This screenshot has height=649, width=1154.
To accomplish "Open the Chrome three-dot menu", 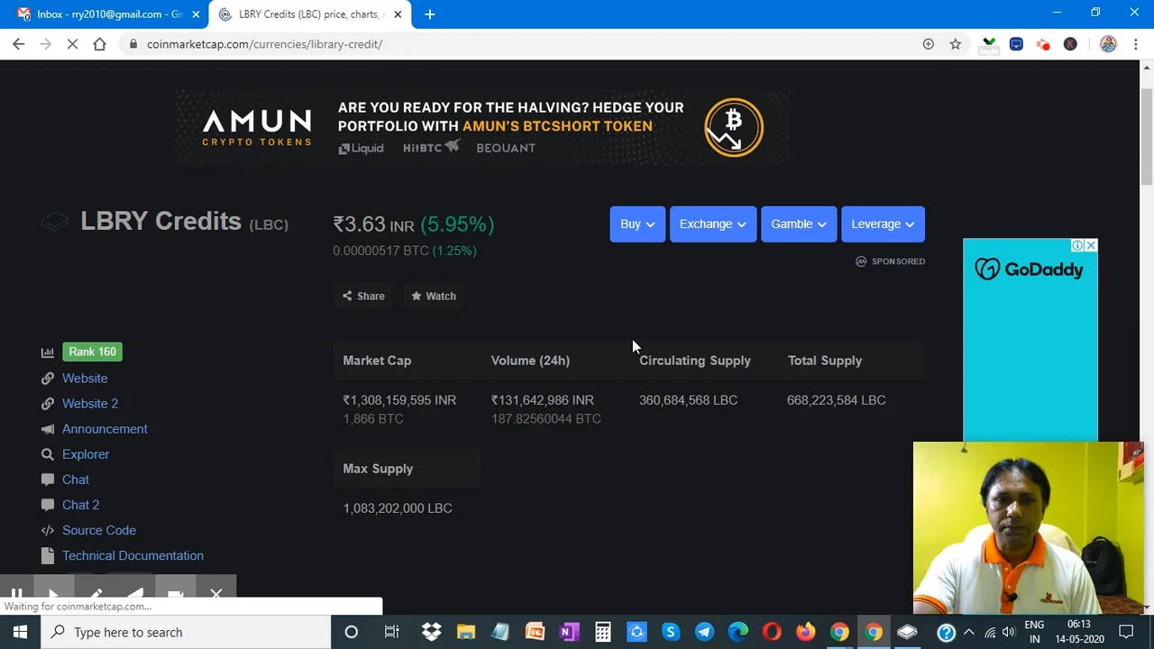I will [x=1135, y=44].
